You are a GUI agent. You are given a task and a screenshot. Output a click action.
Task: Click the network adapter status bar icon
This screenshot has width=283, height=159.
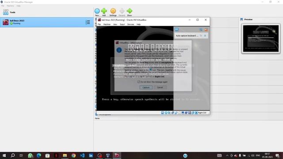[173, 113]
